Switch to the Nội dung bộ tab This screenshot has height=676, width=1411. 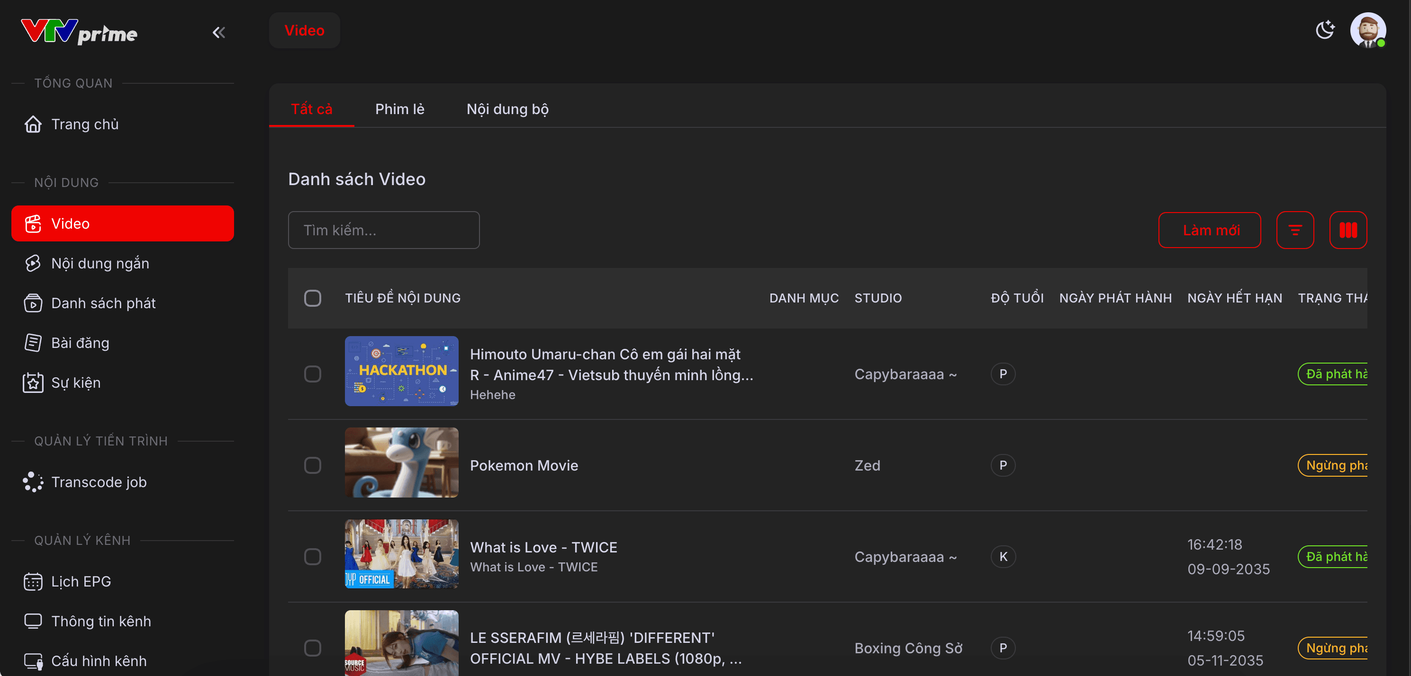click(x=507, y=109)
